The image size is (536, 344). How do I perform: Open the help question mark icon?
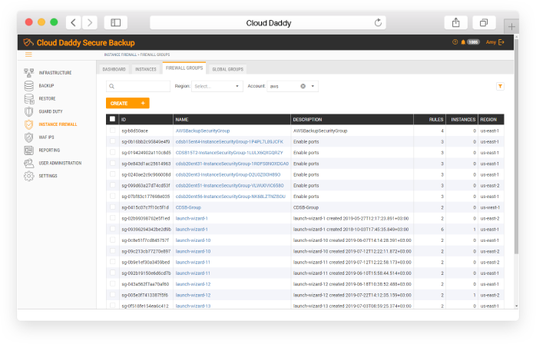coord(455,42)
